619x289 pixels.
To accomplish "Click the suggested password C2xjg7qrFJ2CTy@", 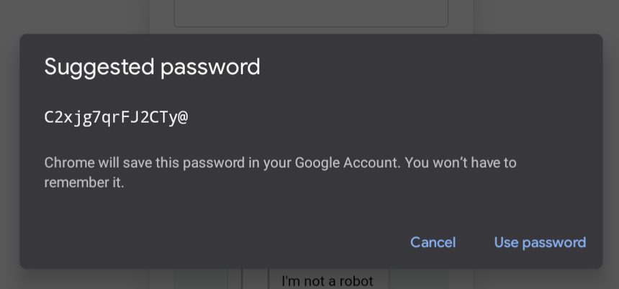I will click(116, 117).
